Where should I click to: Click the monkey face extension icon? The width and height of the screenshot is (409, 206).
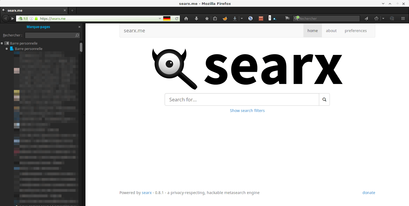pyautogui.click(x=376, y=18)
